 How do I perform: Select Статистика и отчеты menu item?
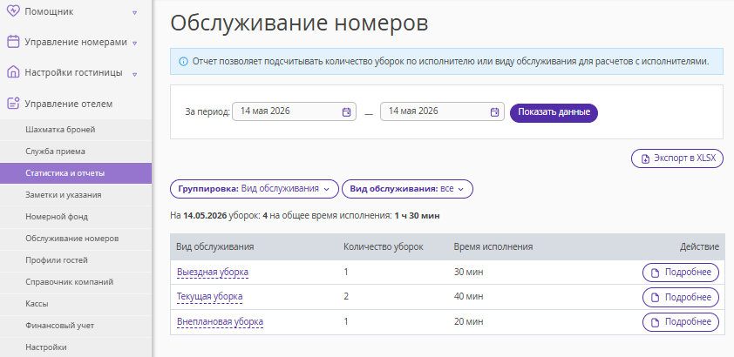click(76, 173)
